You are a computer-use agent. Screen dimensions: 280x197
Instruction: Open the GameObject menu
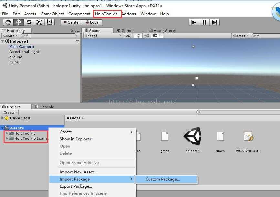pyautogui.click(x=52, y=14)
